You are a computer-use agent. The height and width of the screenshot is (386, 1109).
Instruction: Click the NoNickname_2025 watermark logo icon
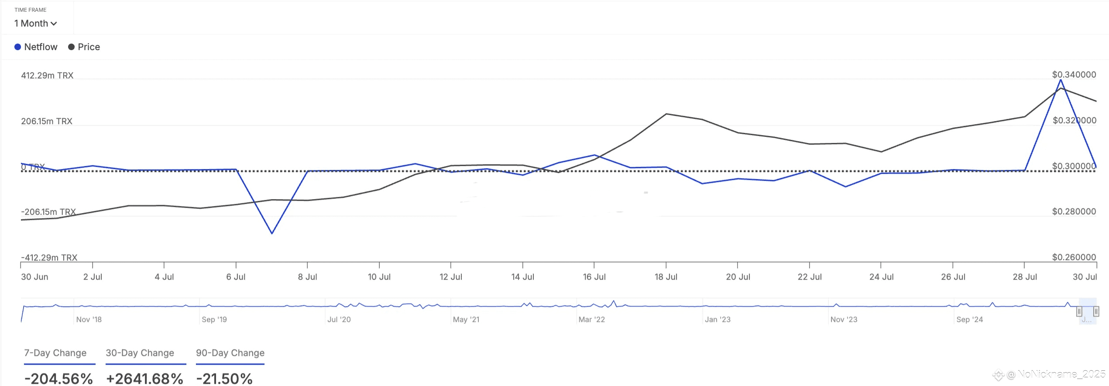pos(998,375)
